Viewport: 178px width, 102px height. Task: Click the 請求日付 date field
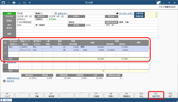pos(57,16)
